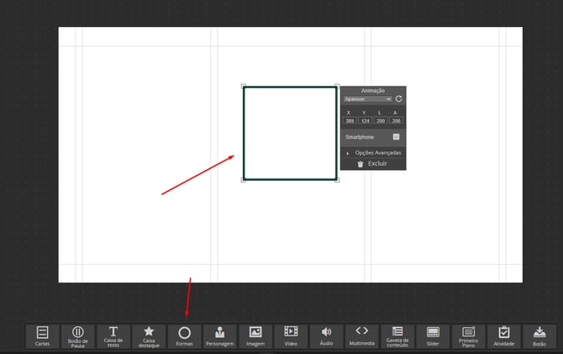
Task: Insert a Slider component
Action: tap(433, 336)
